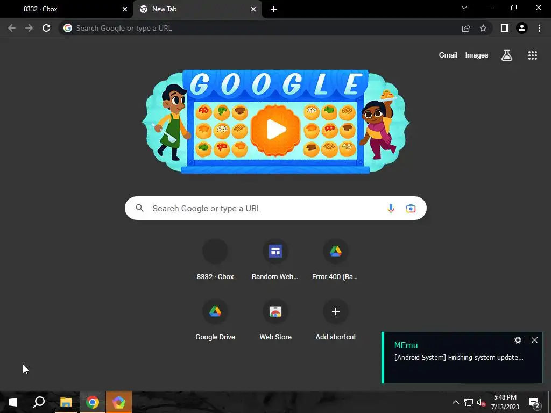Viewport: 551px width, 413px height.
Task: Open the 8332 · Cbox shortcut
Action: [x=215, y=260]
